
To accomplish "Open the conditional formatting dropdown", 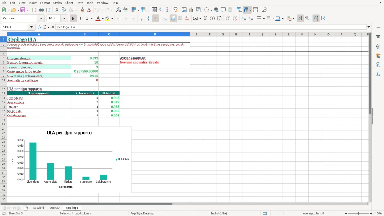I will point(293,19).
